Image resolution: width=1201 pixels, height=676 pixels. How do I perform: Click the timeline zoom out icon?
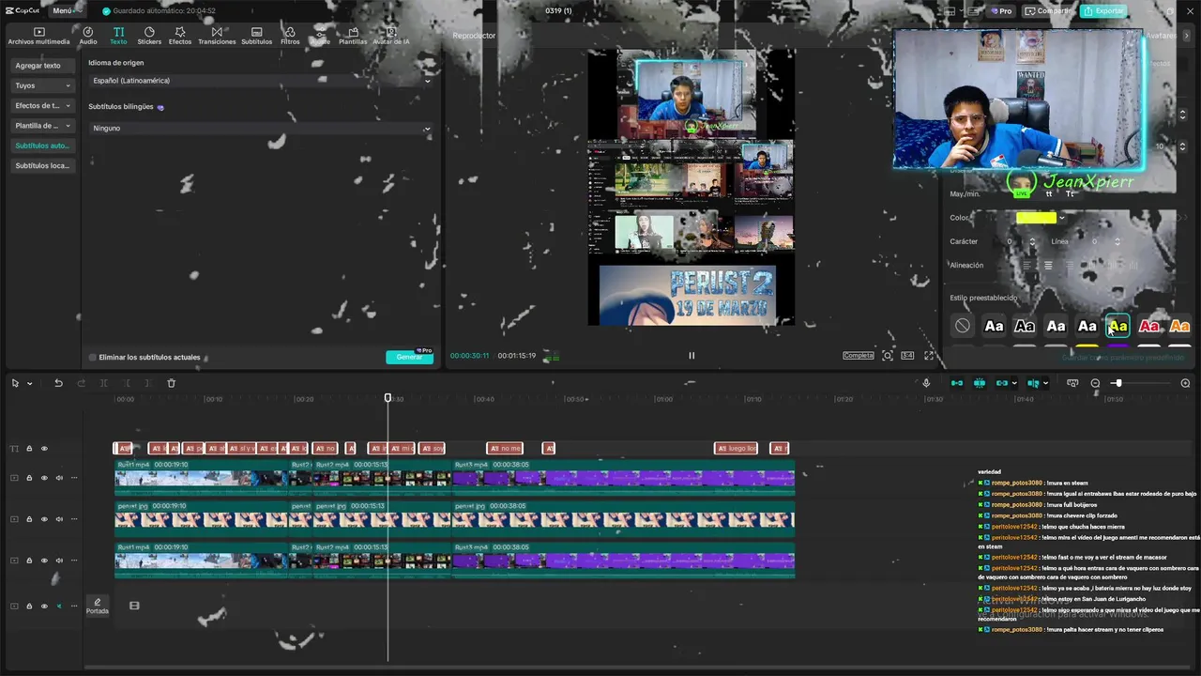[x=1095, y=383]
